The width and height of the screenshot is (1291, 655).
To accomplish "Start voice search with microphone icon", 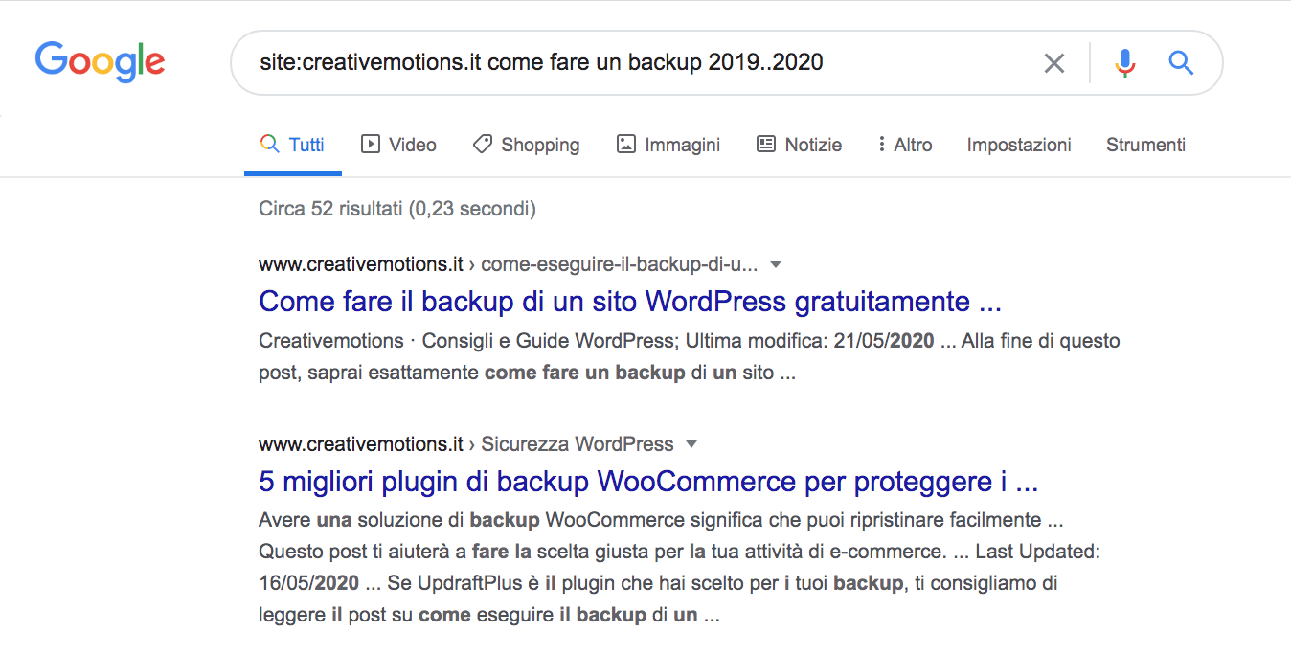I will click(1125, 63).
